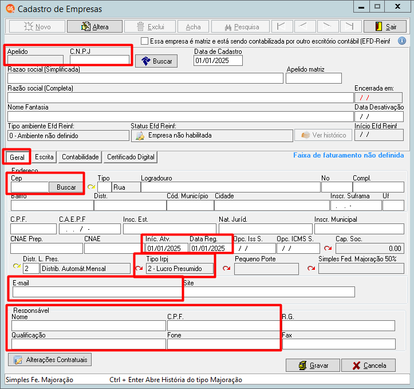The width and height of the screenshot is (414, 389).
Task: Click the Insc. Est. field
Action: (169, 229)
